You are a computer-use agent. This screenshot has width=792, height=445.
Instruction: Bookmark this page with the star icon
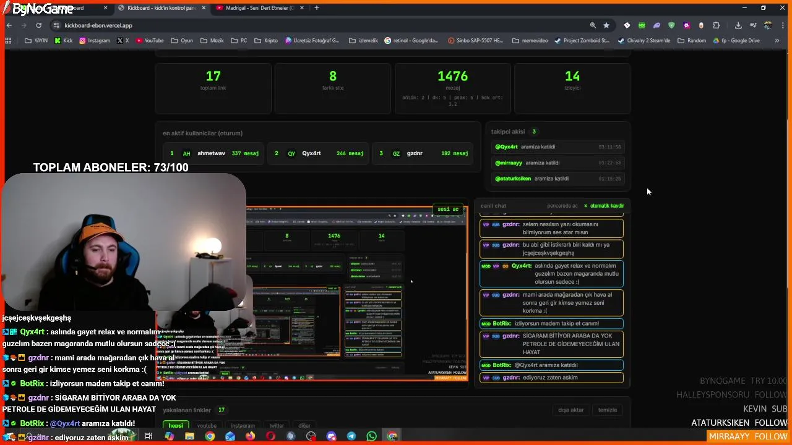coord(606,25)
